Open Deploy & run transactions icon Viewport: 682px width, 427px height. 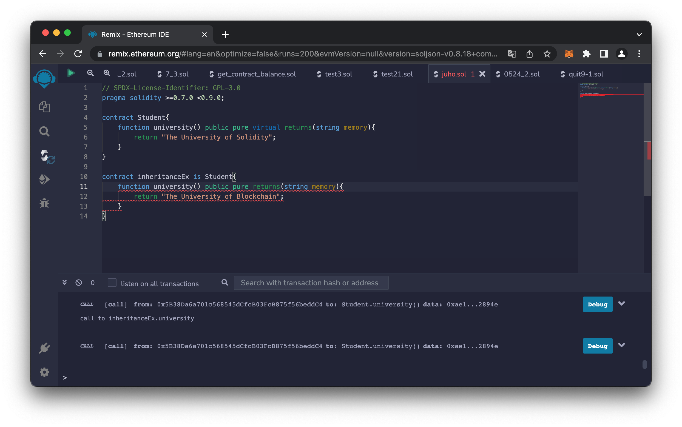[x=44, y=179]
